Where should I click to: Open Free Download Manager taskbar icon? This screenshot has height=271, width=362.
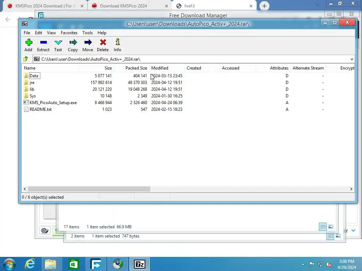coord(96,264)
